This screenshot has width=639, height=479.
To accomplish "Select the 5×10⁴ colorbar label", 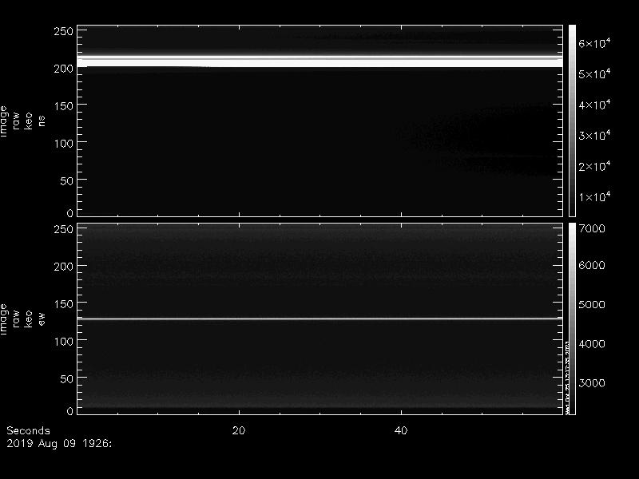I will click(594, 74).
